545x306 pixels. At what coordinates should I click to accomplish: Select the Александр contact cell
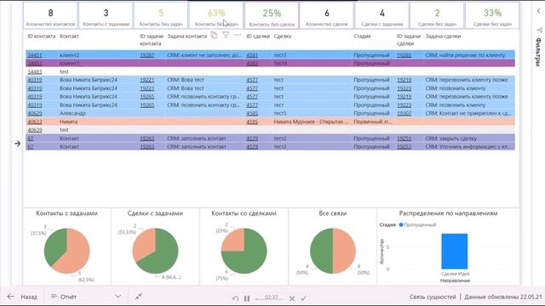click(72, 113)
